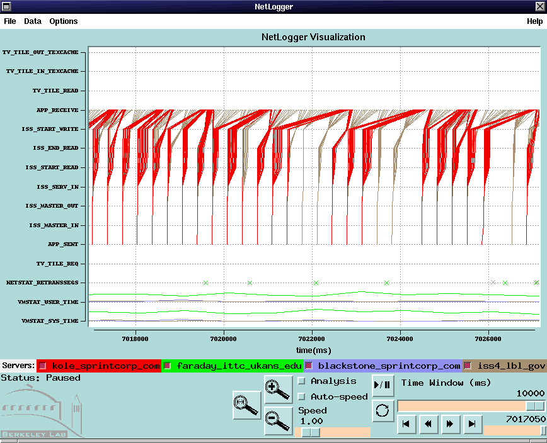Click the zoom out magnifier icon
The width and height of the screenshot is (547, 443).
(278, 421)
